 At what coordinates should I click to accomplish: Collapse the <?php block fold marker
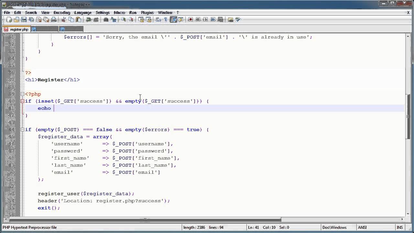coord(22,94)
